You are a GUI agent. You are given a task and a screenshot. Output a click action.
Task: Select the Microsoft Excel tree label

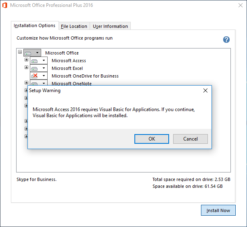(x=67, y=69)
